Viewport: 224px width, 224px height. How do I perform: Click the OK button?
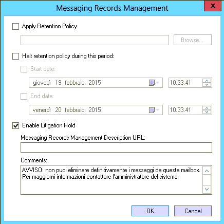click(x=150, y=211)
